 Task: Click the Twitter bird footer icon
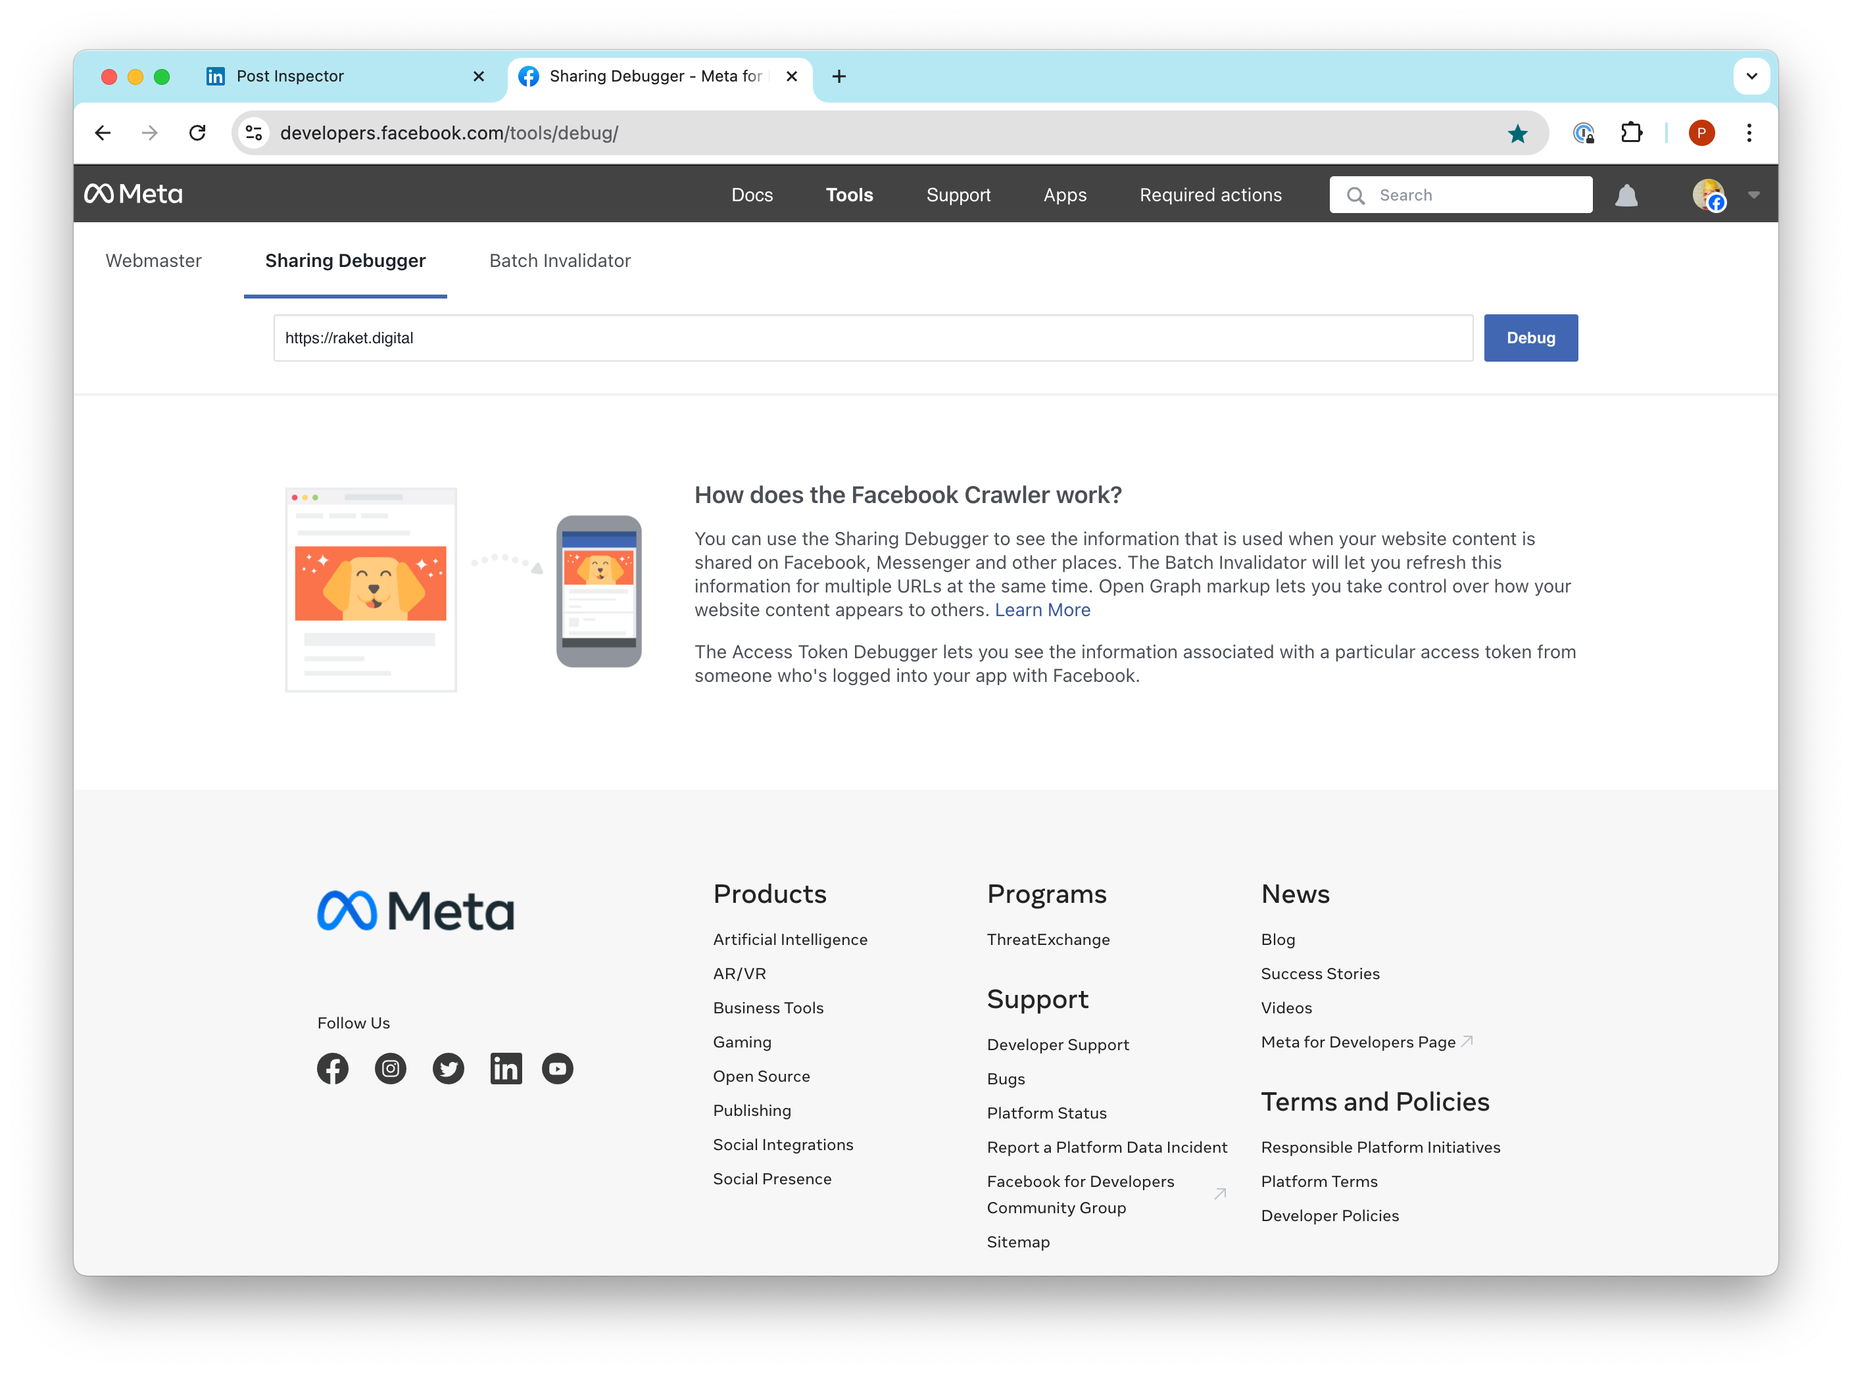coord(448,1069)
